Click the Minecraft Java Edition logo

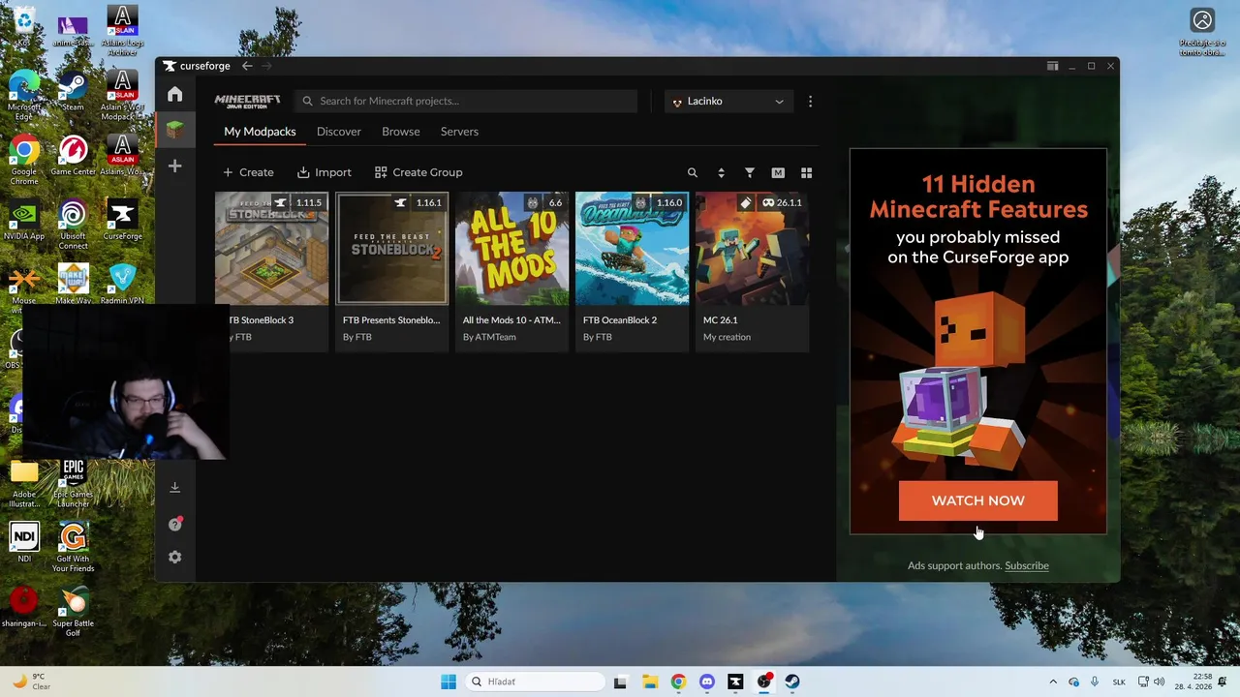[x=247, y=101]
